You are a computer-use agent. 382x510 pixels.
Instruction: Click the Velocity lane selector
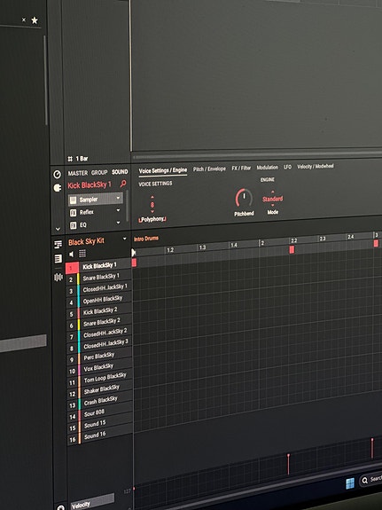pyautogui.click(x=92, y=501)
